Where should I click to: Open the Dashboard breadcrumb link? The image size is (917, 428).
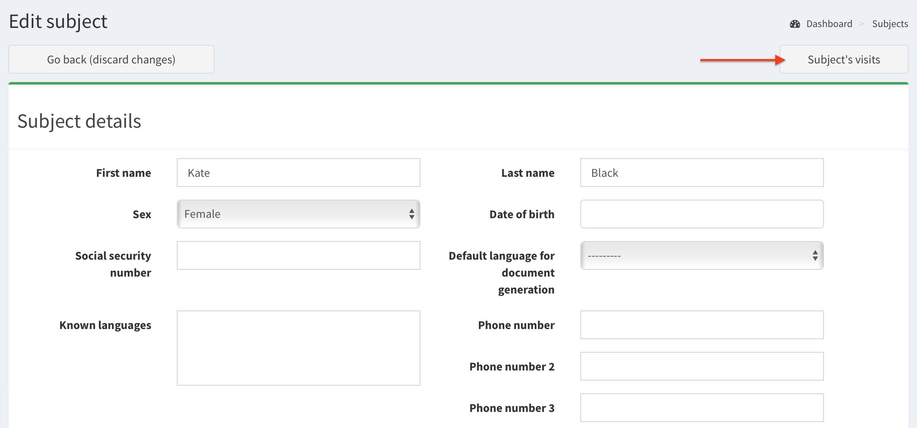click(829, 24)
